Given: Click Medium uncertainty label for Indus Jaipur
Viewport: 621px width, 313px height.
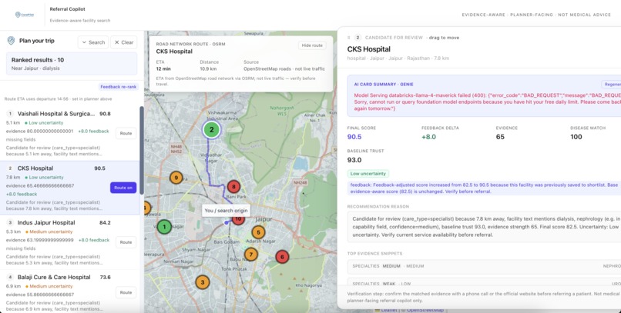Looking at the screenshot, I should tap(49, 231).
